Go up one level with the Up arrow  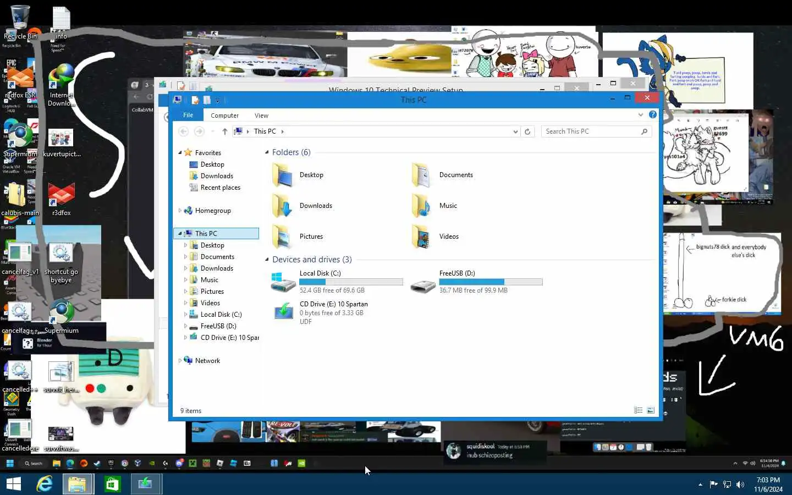pos(224,131)
